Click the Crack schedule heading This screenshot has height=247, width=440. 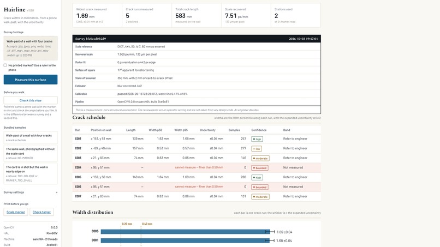click(x=88, y=117)
